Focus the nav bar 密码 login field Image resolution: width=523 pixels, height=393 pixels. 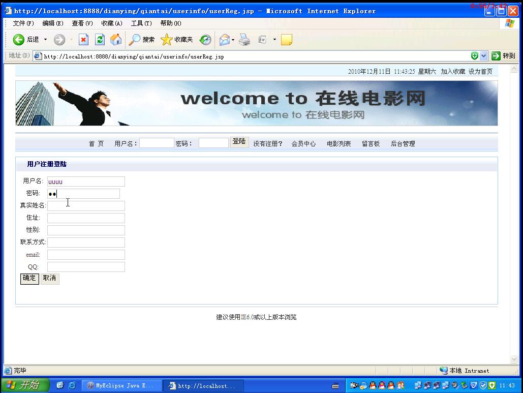click(x=213, y=143)
